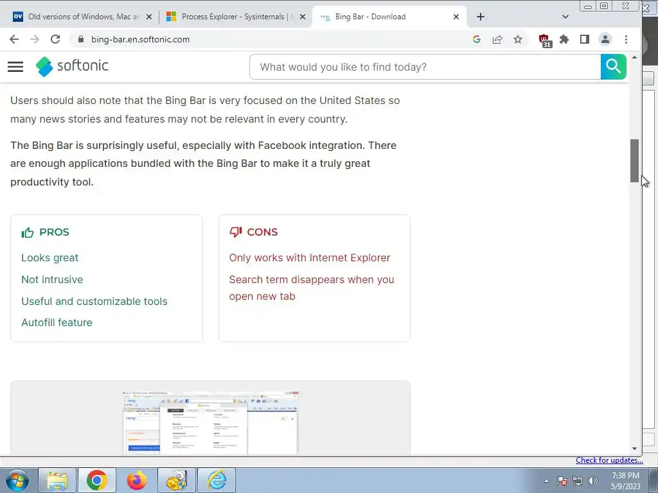Focus the 'What would you like to find today?' field
The height and width of the screenshot is (493, 658).
[425, 67]
